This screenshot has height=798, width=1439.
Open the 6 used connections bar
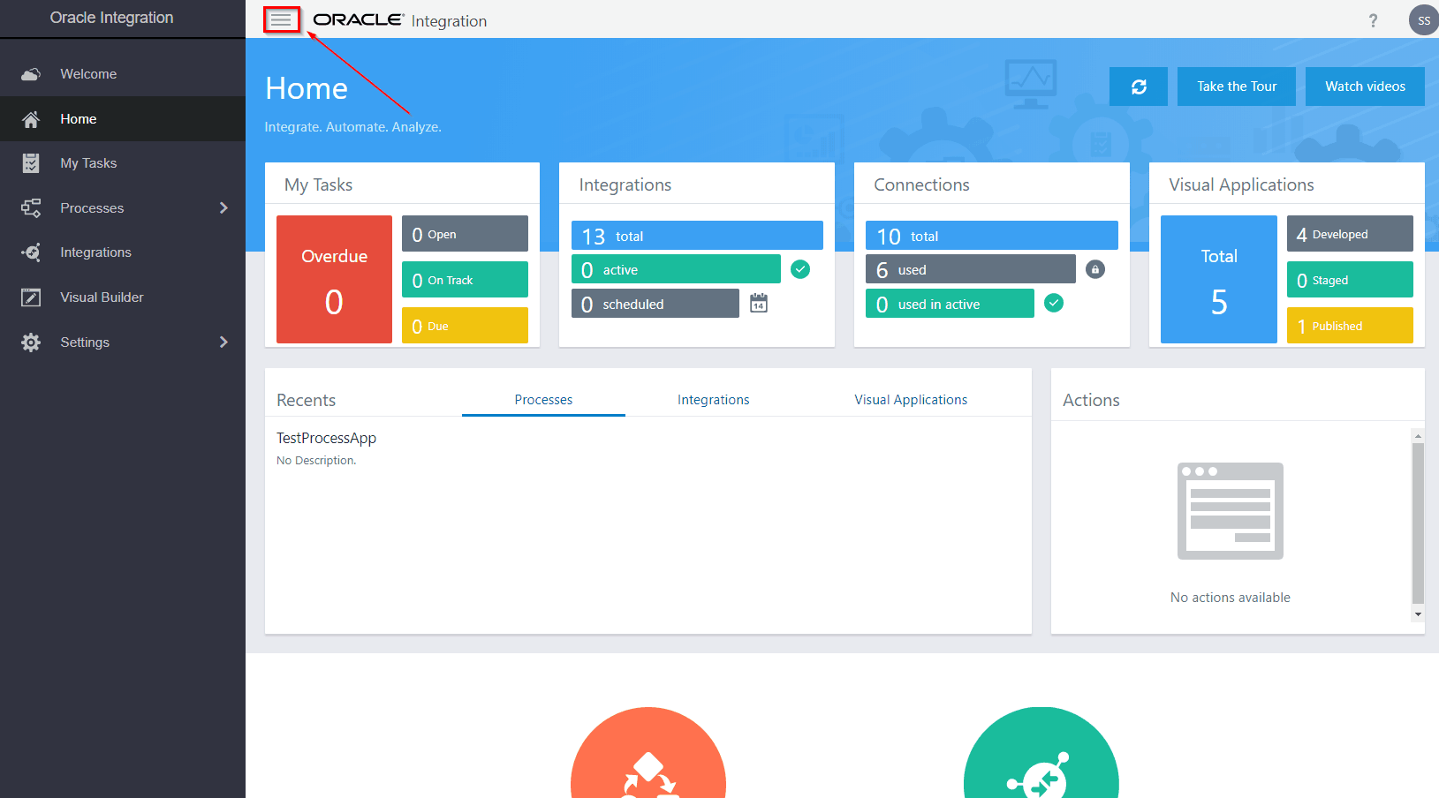click(971, 269)
